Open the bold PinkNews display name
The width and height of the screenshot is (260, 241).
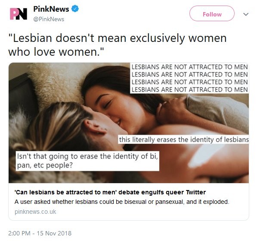coord(51,10)
